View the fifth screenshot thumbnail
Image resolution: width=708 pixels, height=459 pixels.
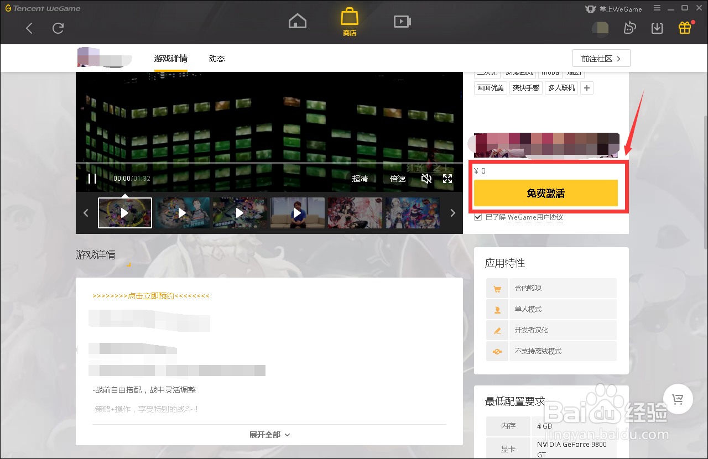355,213
